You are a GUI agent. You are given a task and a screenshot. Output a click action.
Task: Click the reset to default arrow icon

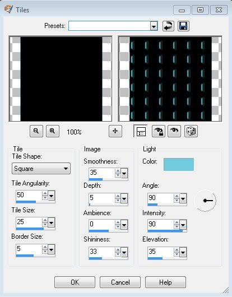point(168,26)
